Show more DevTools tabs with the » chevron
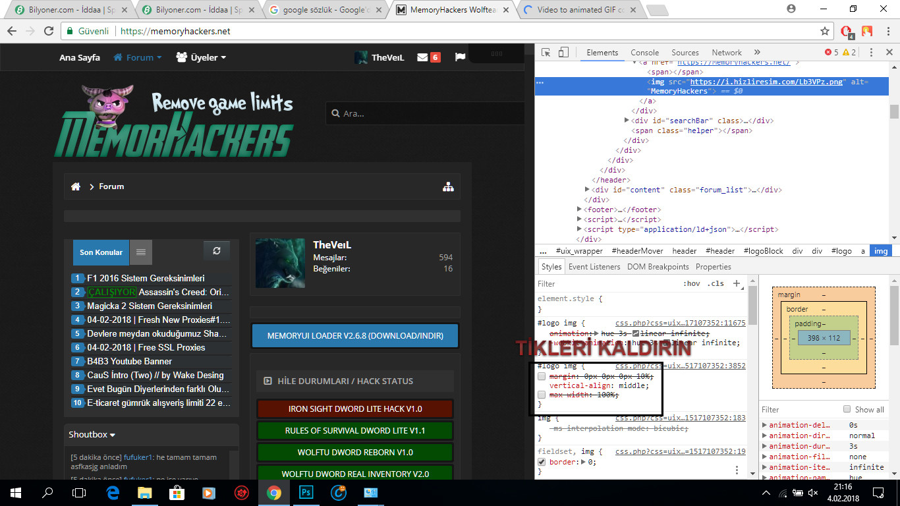The height and width of the screenshot is (506, 900). click(x=757, y=52)
